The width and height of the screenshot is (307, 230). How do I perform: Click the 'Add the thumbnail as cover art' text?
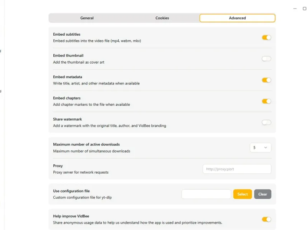point(79,62)
